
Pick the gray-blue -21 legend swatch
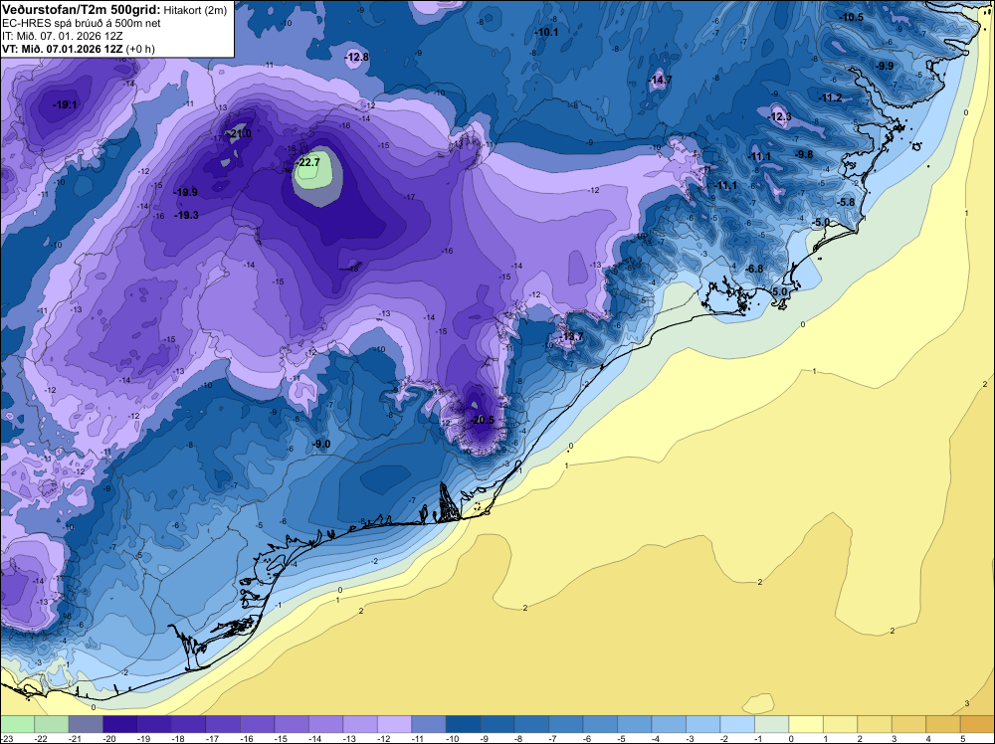click(86, 724)
